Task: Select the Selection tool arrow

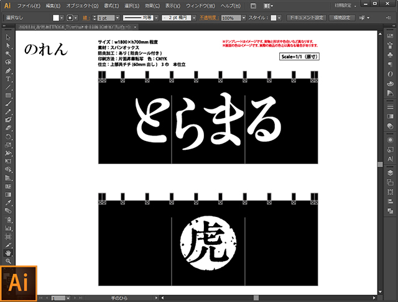Action: pos(8,37)
